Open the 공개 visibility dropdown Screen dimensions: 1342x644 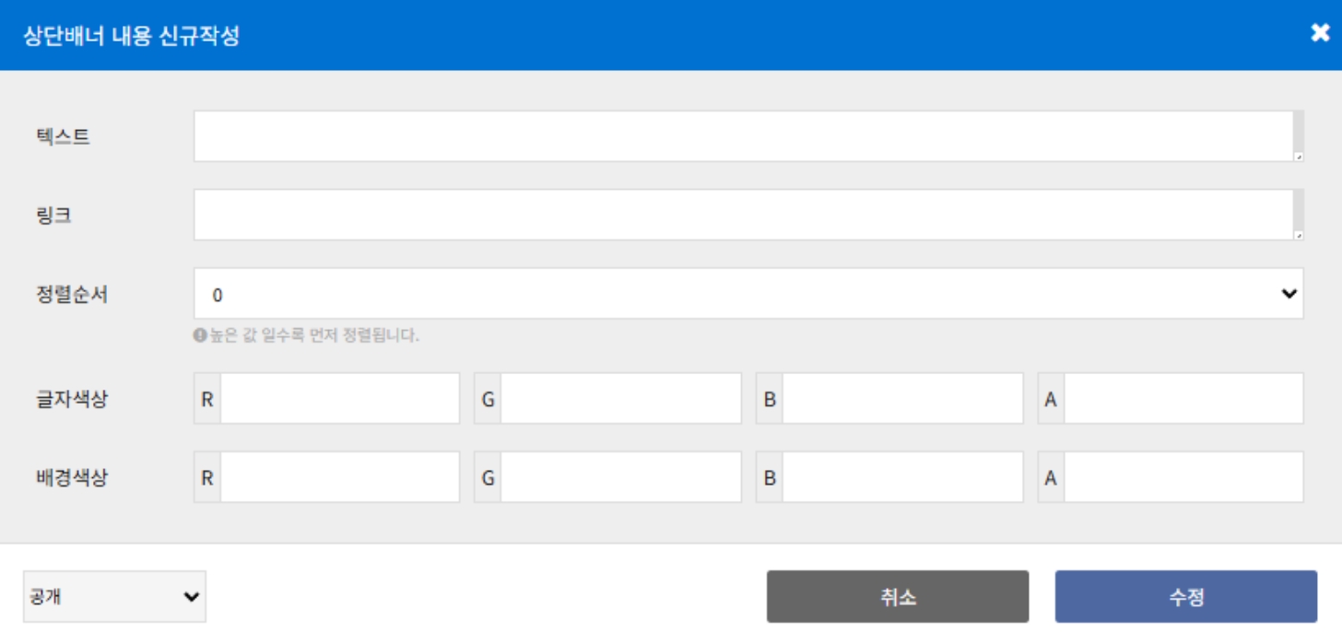click(114, 596)
